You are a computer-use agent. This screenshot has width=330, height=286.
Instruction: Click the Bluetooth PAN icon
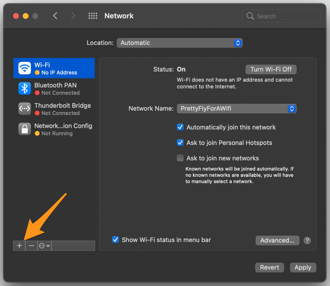[x=24, y=89]
